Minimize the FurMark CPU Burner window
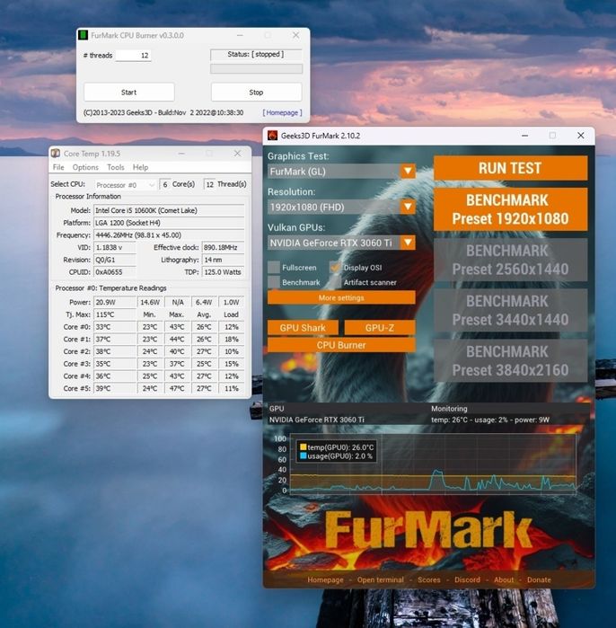 click(240, 35)
